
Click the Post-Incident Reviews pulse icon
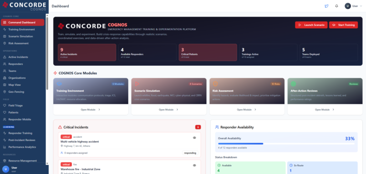(4, 140)
